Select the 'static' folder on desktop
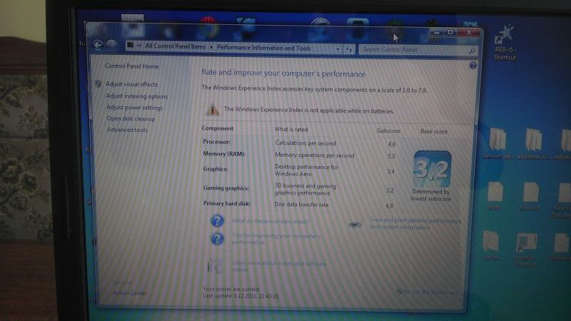Screen dimensions: 571x321 click(491, 245)
